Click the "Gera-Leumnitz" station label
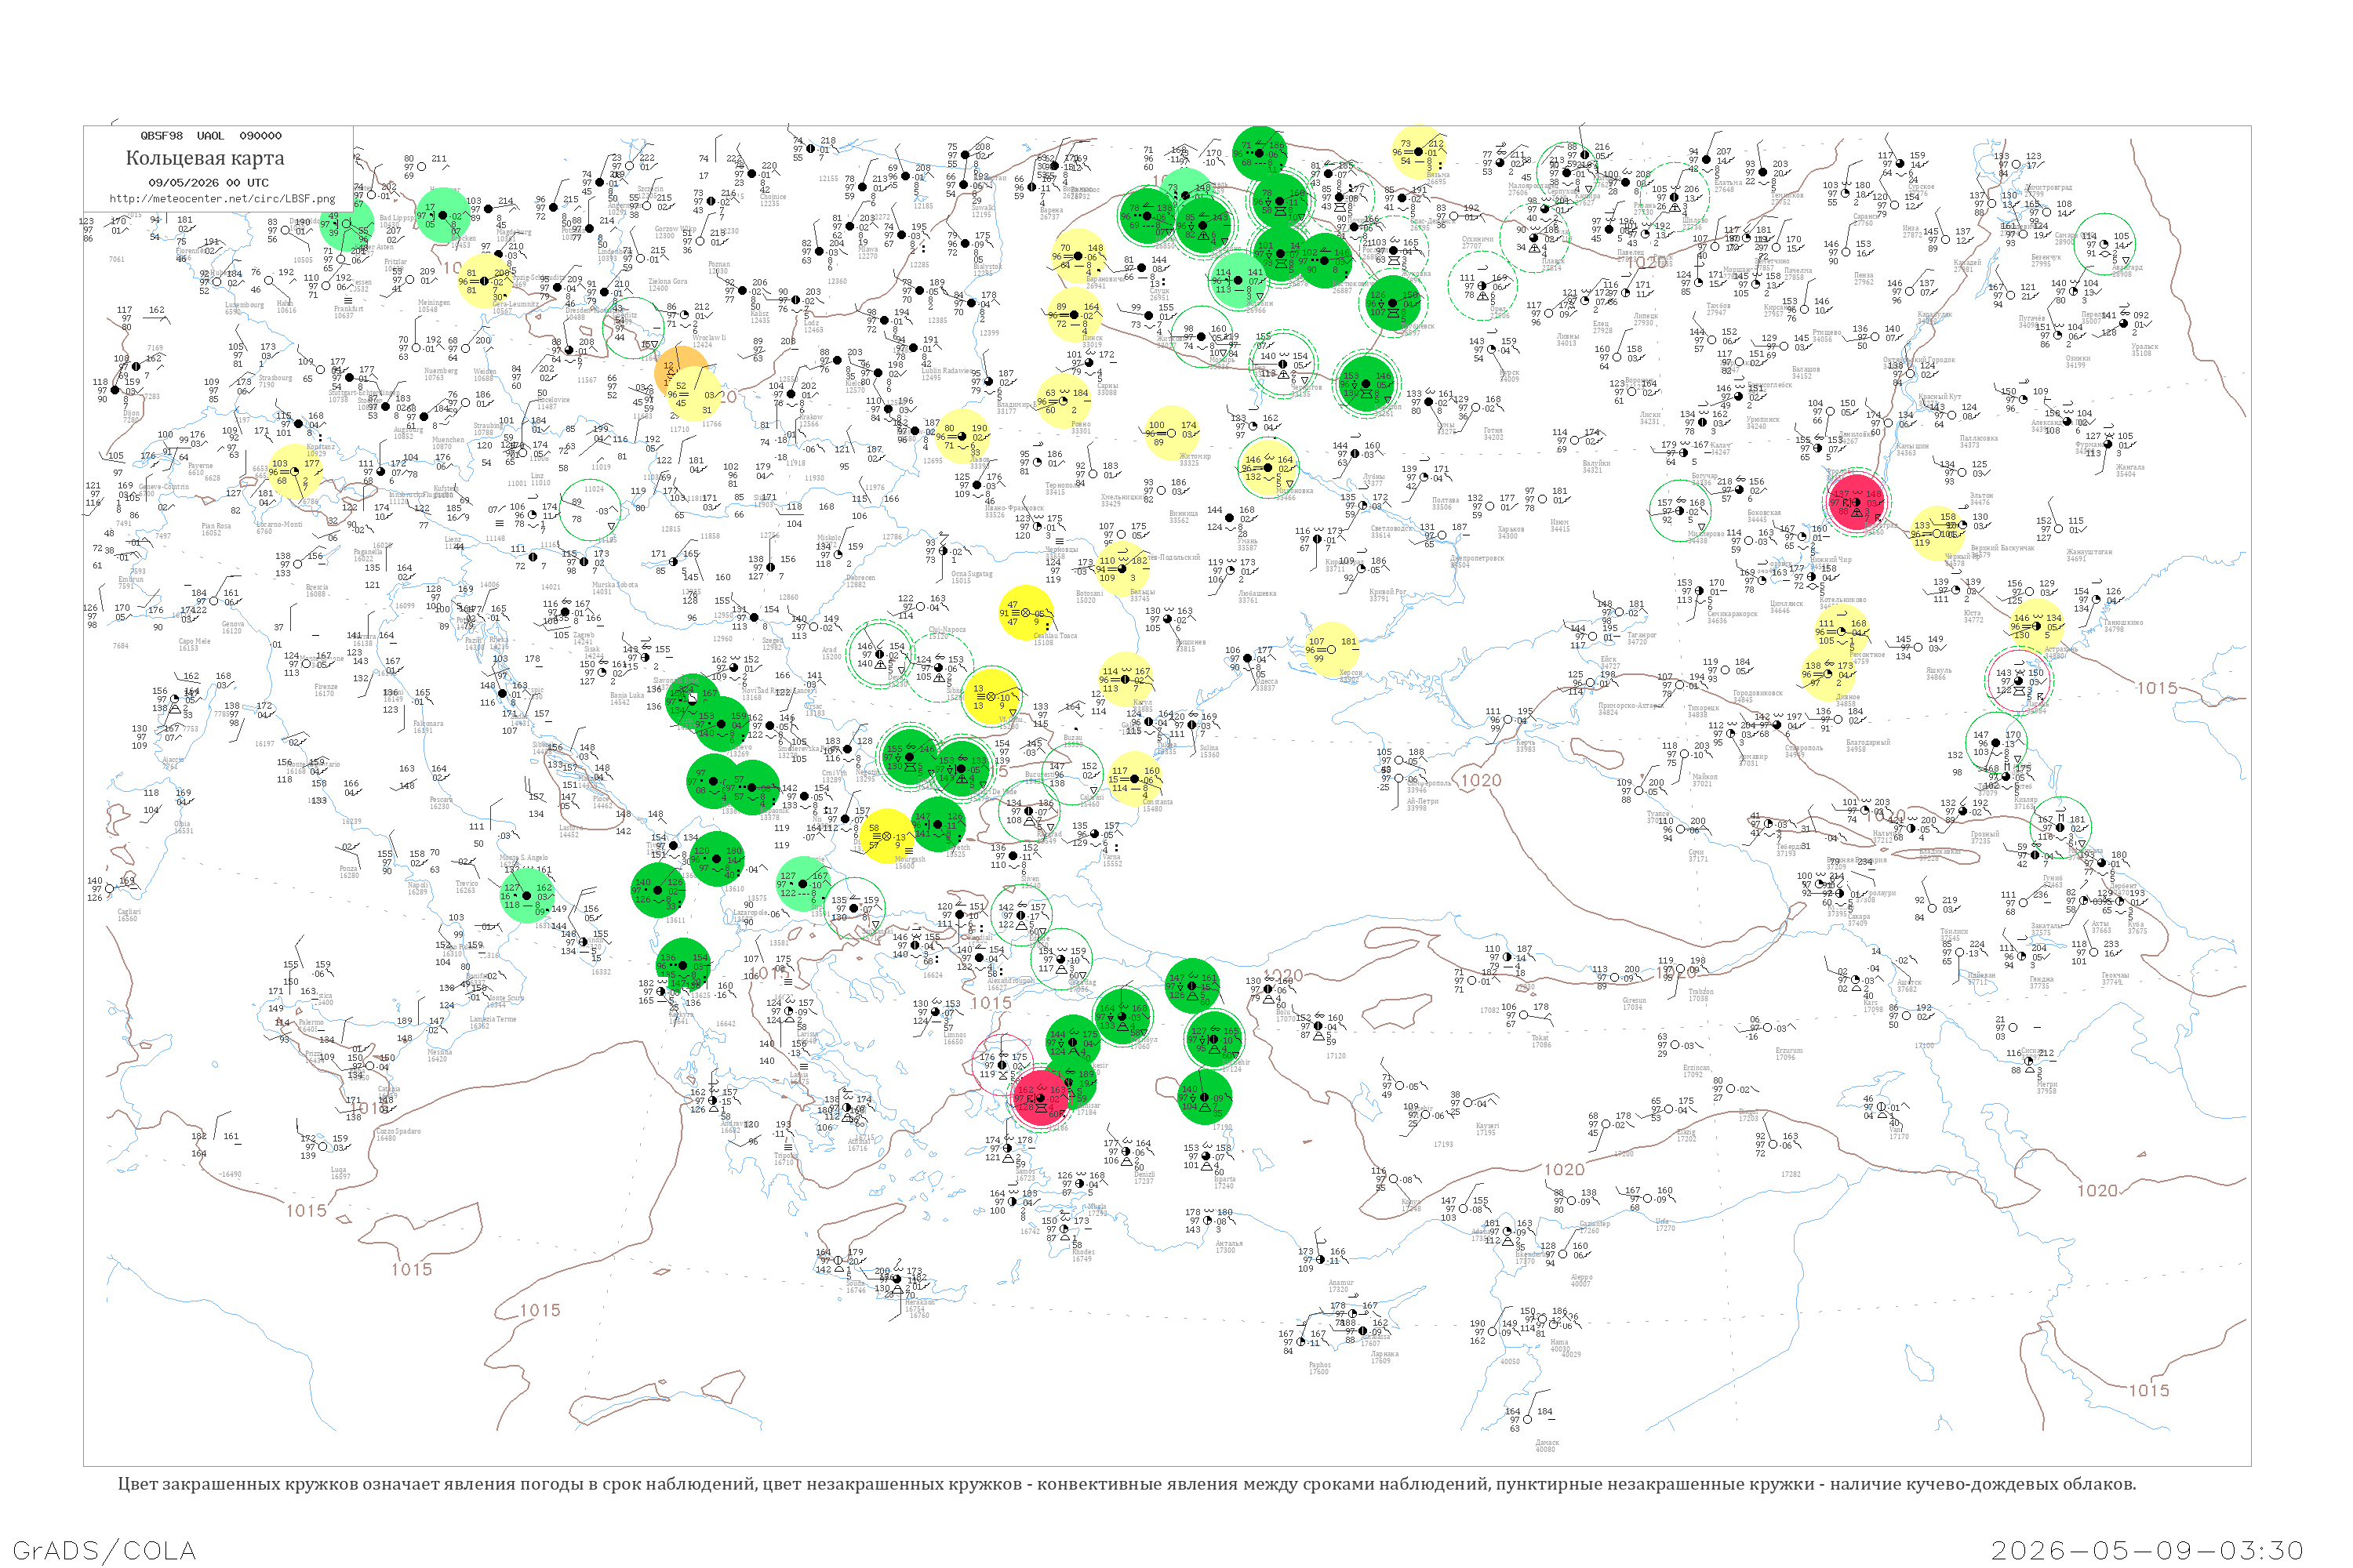This screenshot has height=1568, width=2353. click(515, 304)
